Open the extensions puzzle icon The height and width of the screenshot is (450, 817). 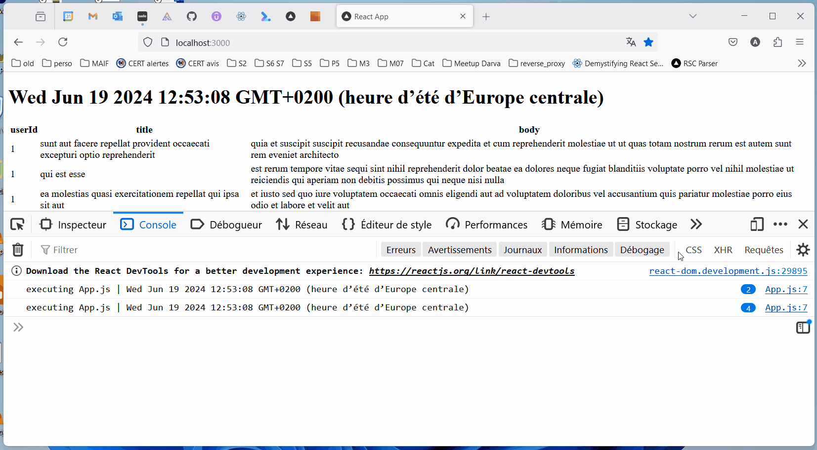[777, 42]
